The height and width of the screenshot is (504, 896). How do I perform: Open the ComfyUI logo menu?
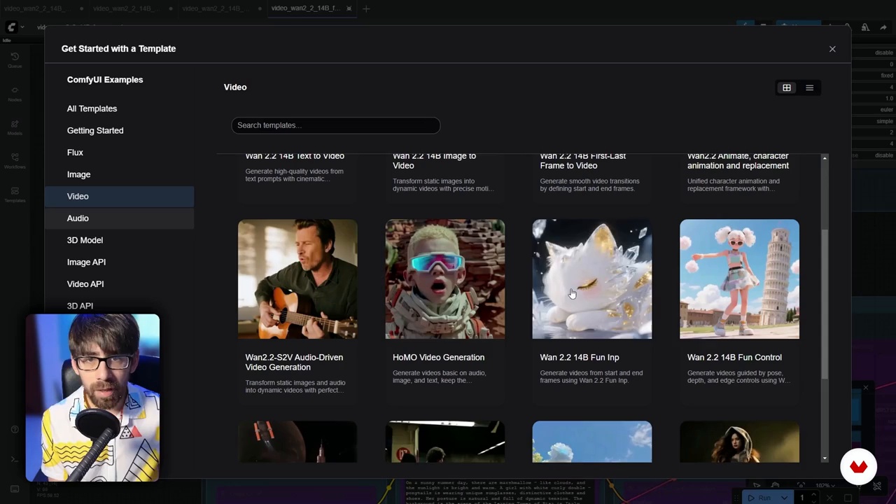click(x=12, y=27)
